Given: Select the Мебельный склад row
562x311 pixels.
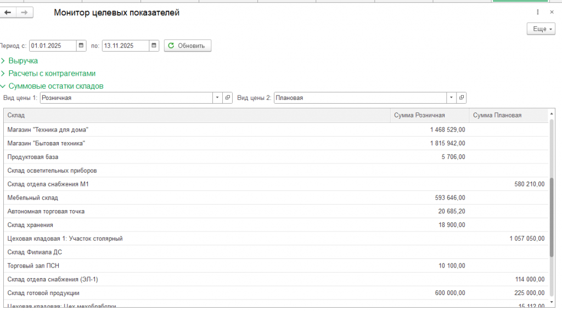Looking at the screenshot, I should (276, 198).
